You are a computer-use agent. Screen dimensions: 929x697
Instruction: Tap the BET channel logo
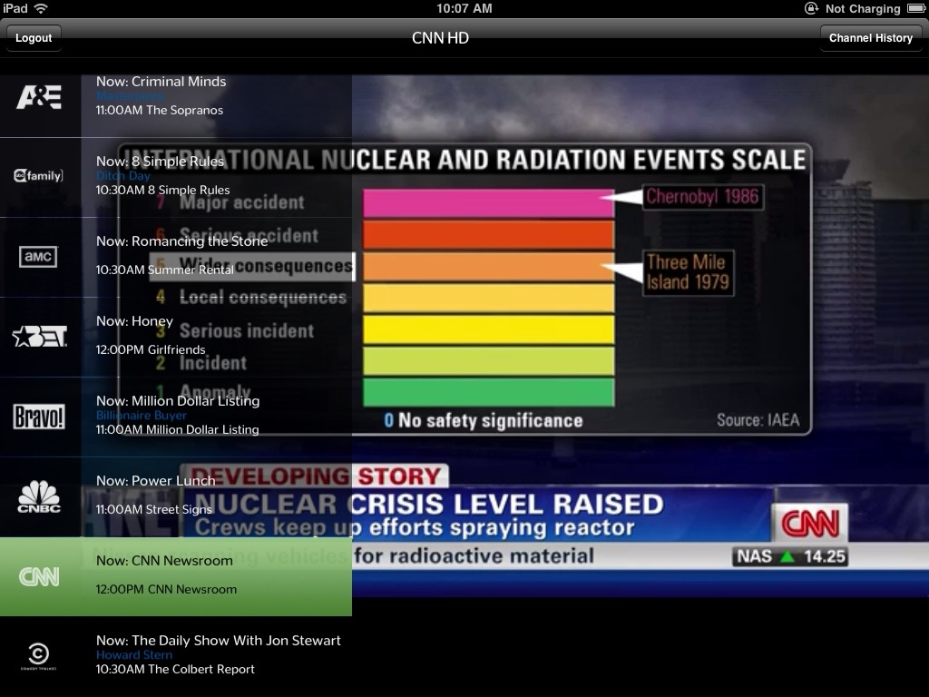(x=39, y=337)
